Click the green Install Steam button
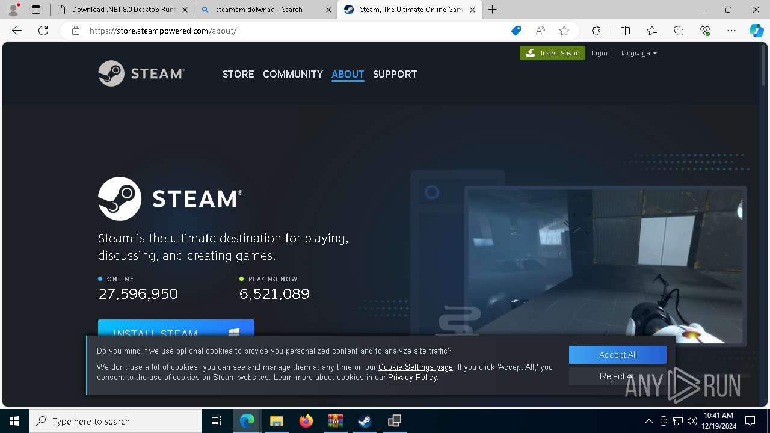 point(552,53)
